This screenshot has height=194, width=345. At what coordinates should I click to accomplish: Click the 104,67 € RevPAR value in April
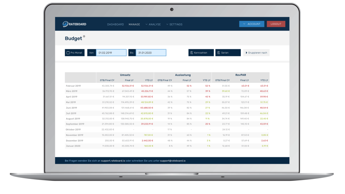click(245, 97)
